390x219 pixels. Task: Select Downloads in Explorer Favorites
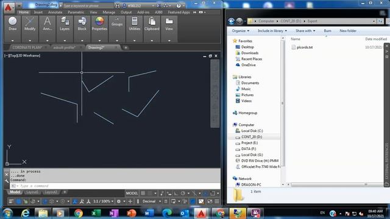(250, 53)
